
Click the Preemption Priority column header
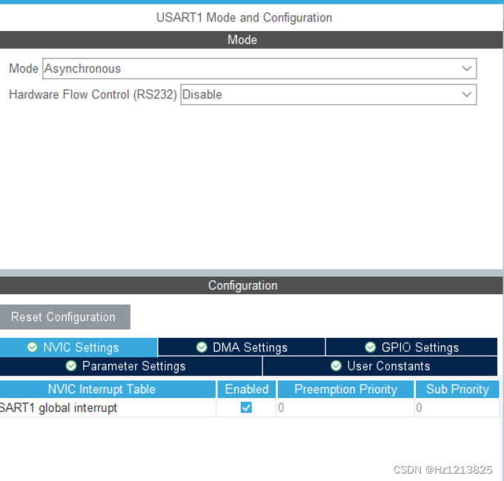pos(346,389)
